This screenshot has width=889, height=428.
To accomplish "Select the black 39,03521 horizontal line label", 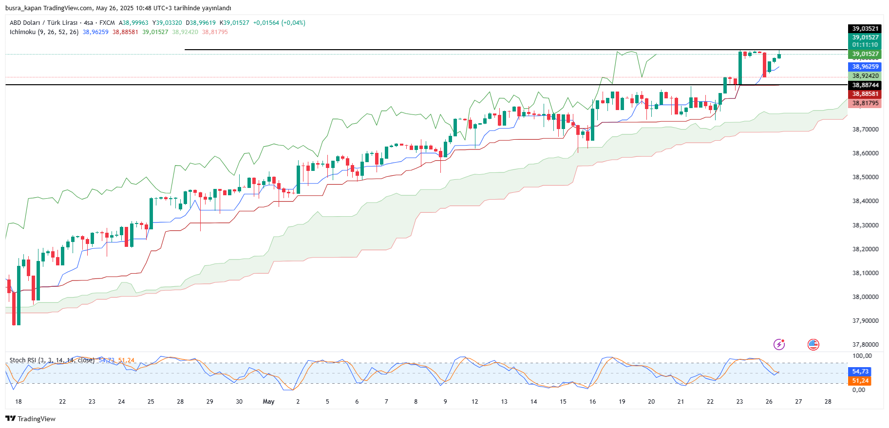I will point(865,29).
